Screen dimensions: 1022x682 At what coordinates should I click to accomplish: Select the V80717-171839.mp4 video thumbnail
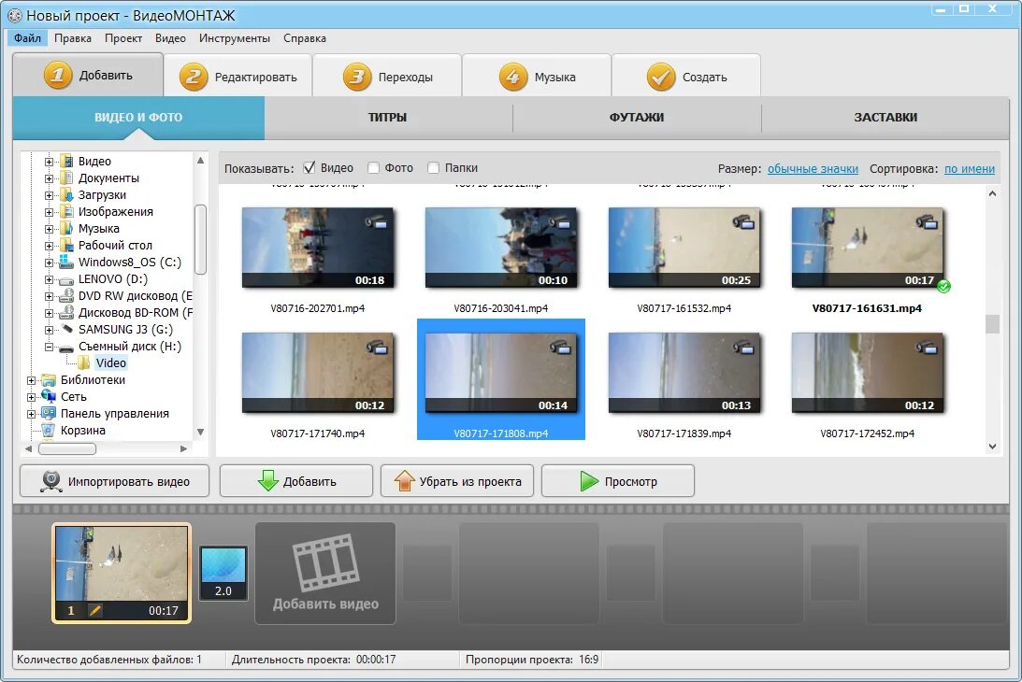point(684,373)
